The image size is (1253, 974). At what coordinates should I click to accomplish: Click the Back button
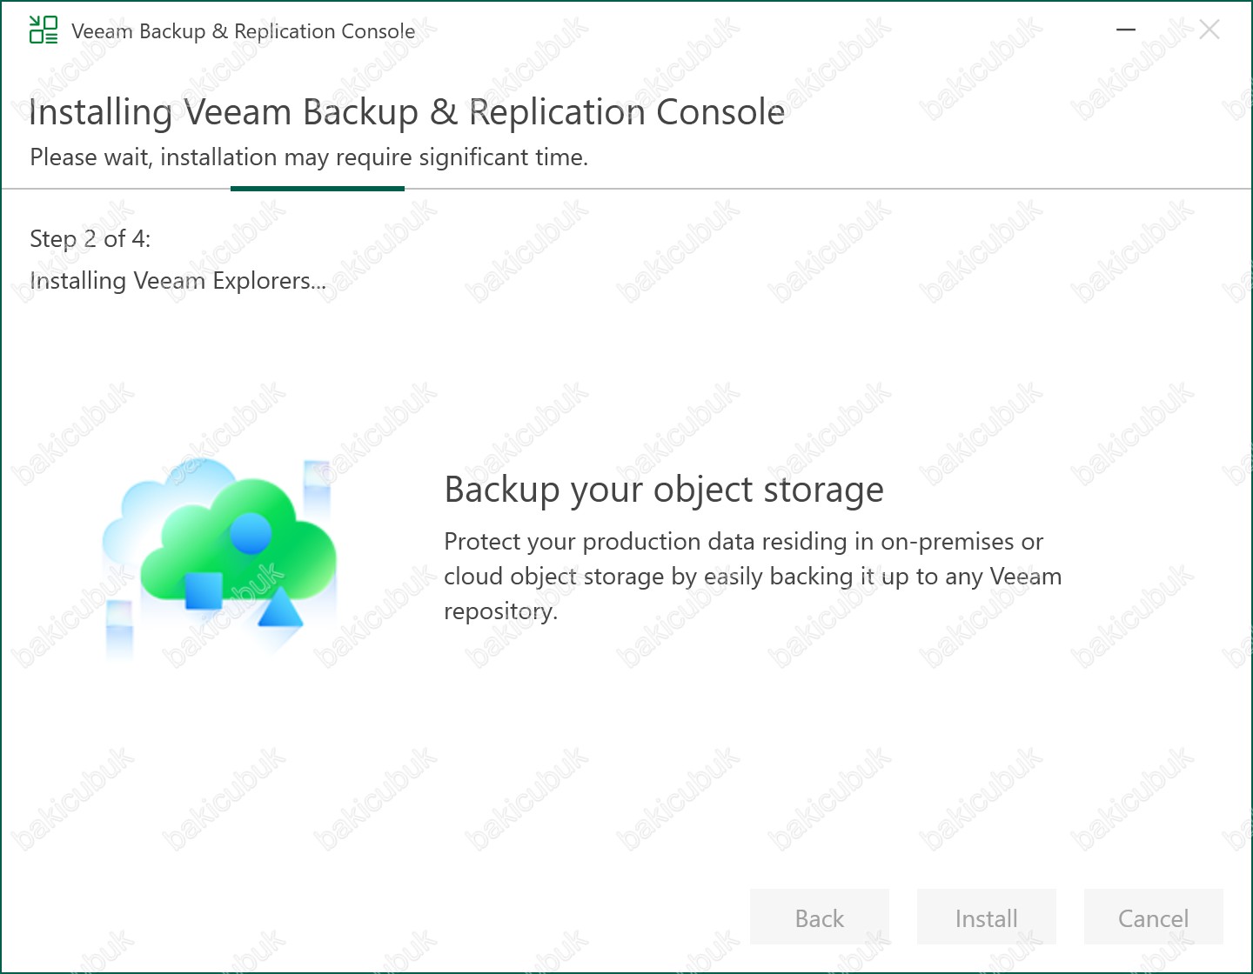pos(820,917)
